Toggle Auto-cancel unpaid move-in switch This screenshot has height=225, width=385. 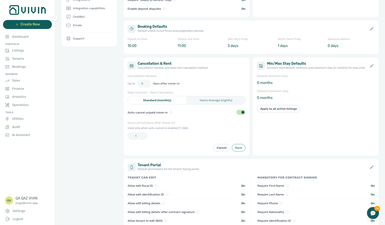point(241,112)
